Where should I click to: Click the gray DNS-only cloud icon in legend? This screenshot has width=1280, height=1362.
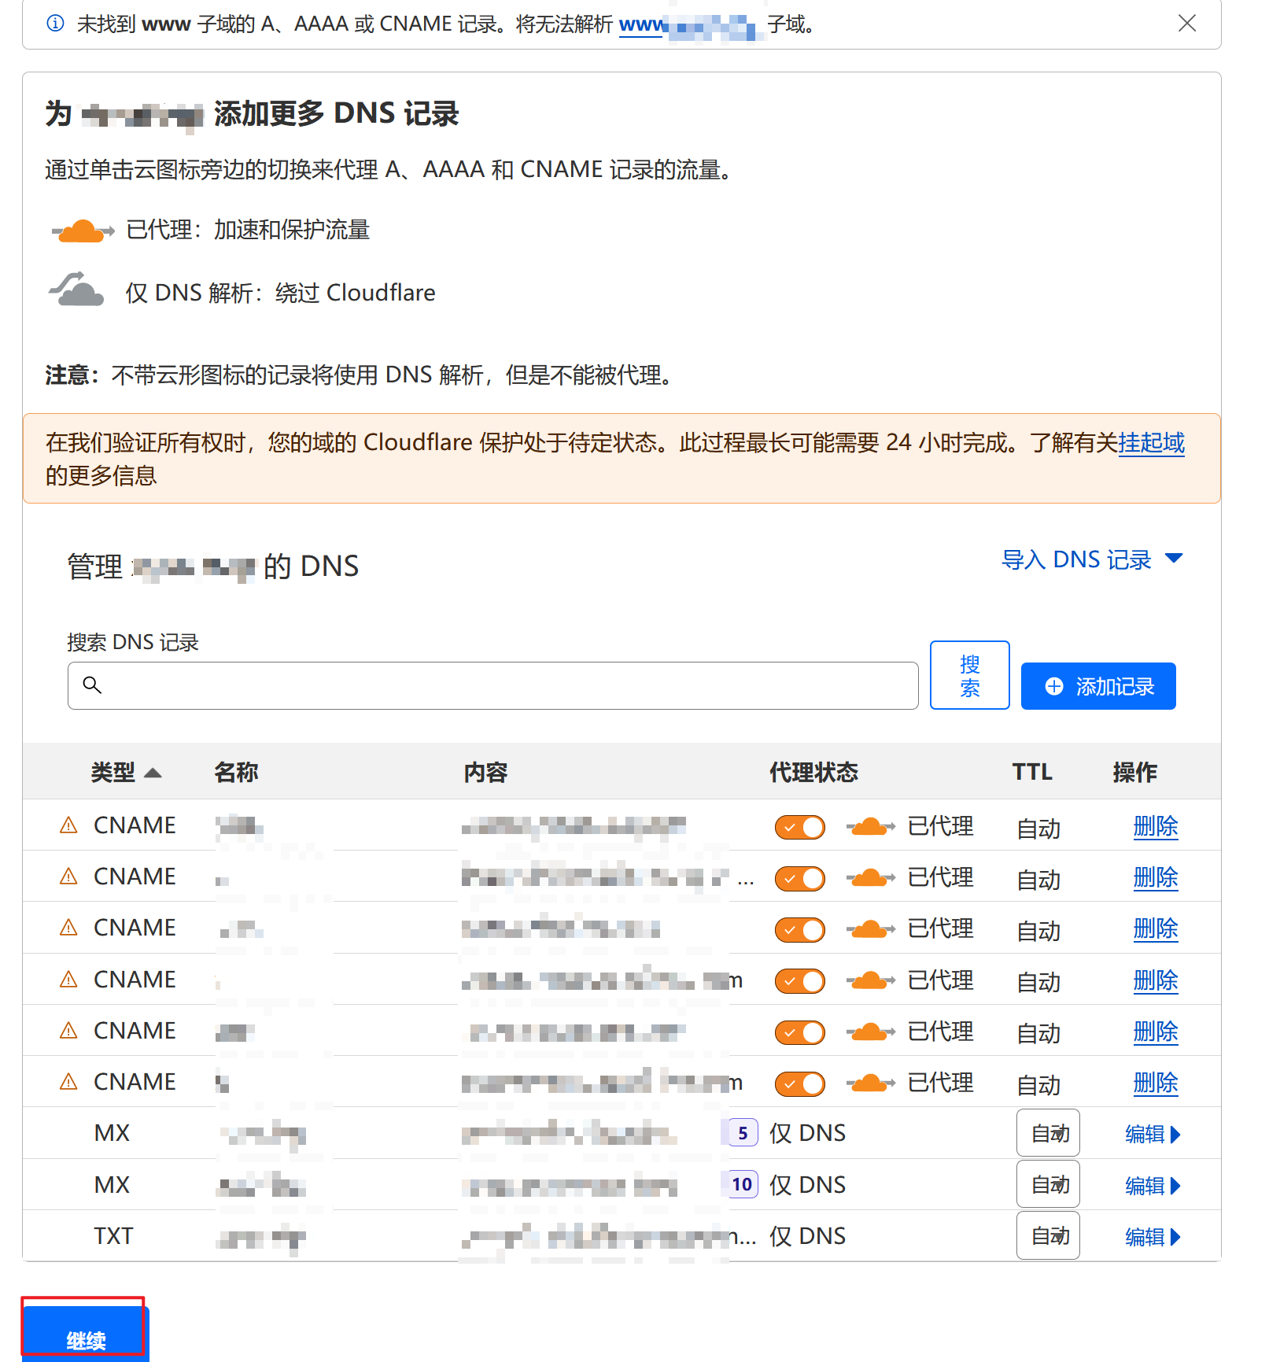tap(77, 290)
